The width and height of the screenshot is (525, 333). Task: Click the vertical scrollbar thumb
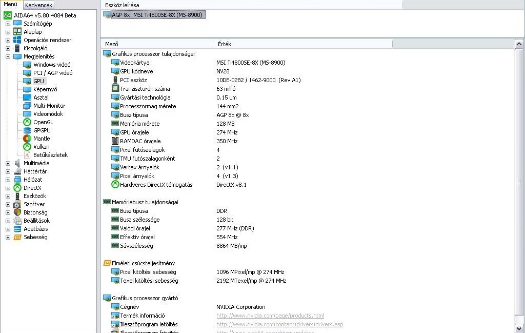tap(519, 182)
